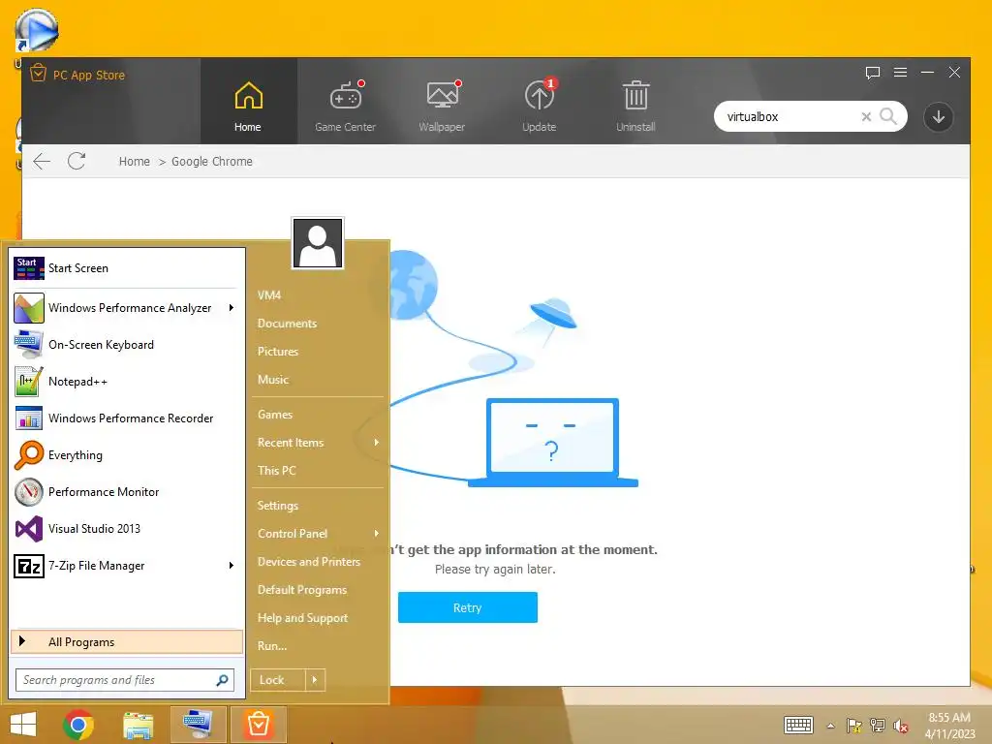Click the Retry button
Screen dimensions: 992x744
pyautogui.click(x=468, y=607)
